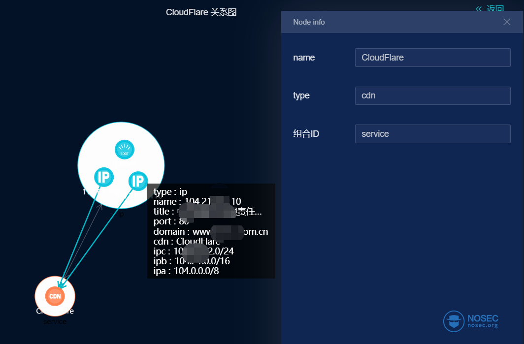Click the "type : ip" tooltip line

[170, 192]
